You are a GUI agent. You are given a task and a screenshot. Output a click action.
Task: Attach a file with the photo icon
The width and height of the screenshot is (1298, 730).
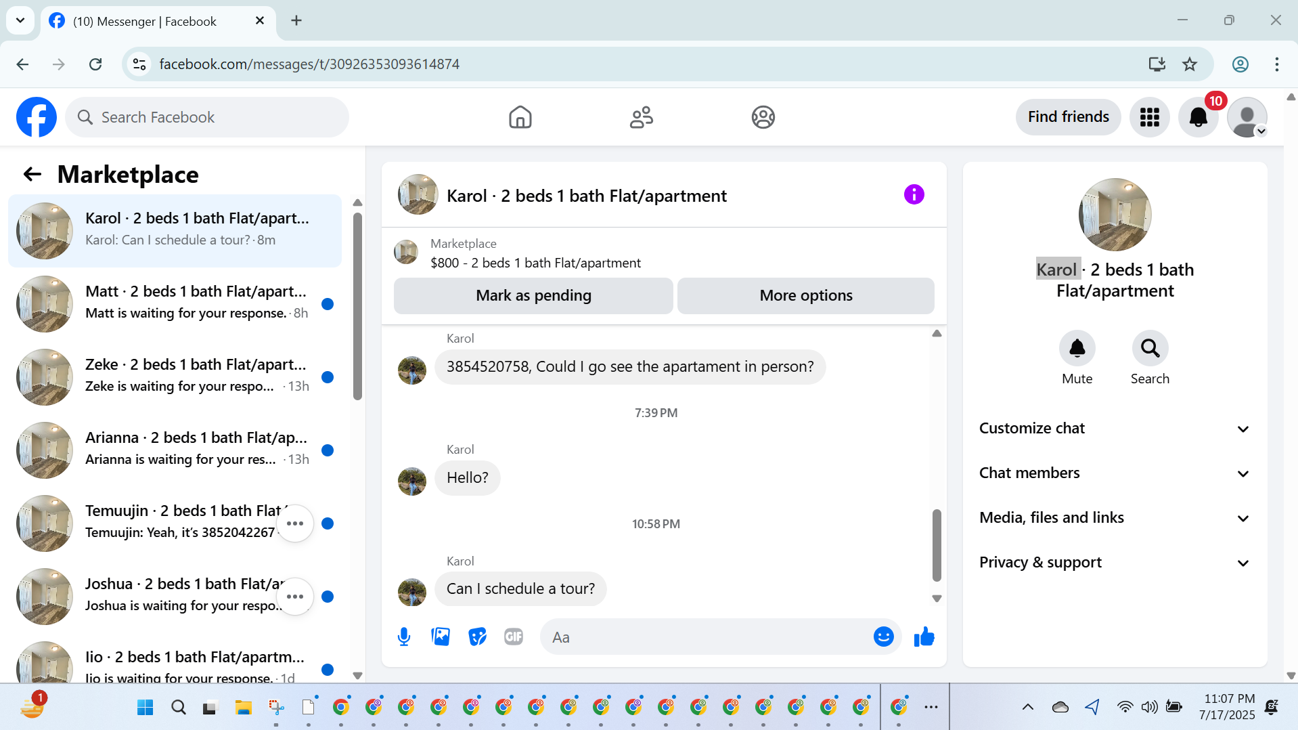pos(441,637)
